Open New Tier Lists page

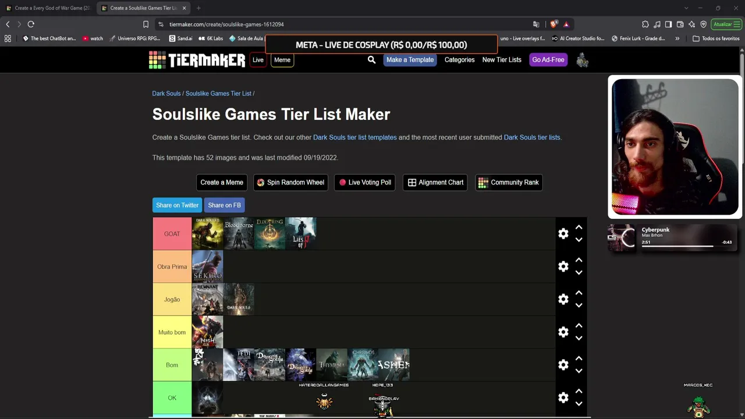pos(502,59)
